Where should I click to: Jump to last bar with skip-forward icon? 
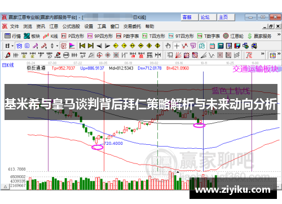[91, 46]
